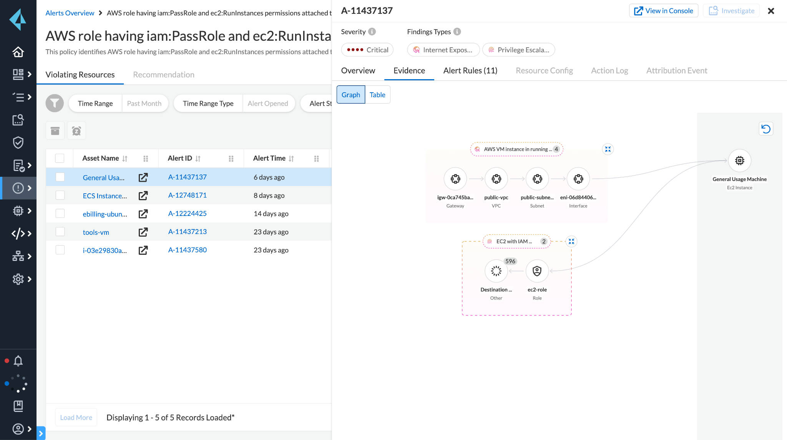
Task: Switch to Resource Config tab
Action: (544, 71)
